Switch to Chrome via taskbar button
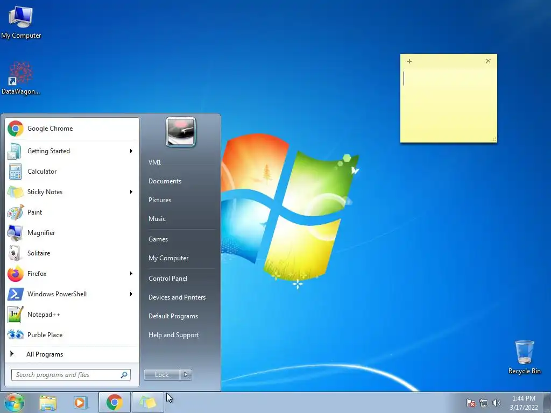 (114, 402)
